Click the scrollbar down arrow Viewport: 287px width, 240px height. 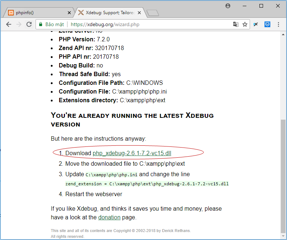[x=283, y=236]
